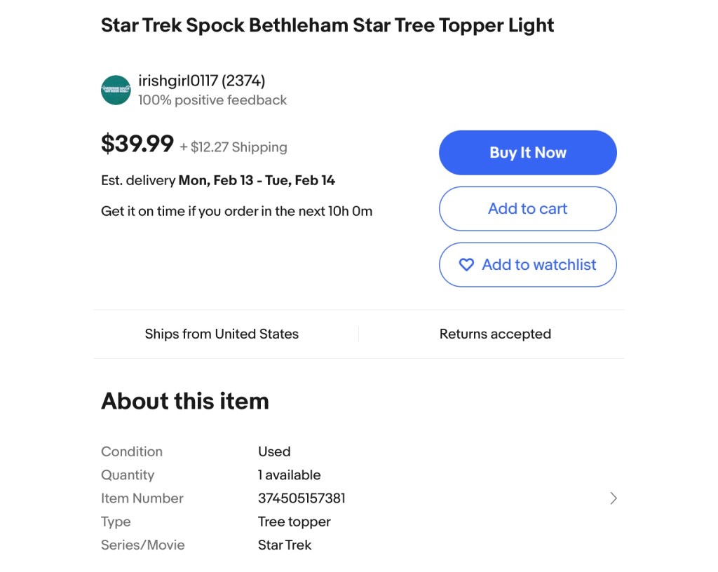Select item number 374505157381

point(302,498)
